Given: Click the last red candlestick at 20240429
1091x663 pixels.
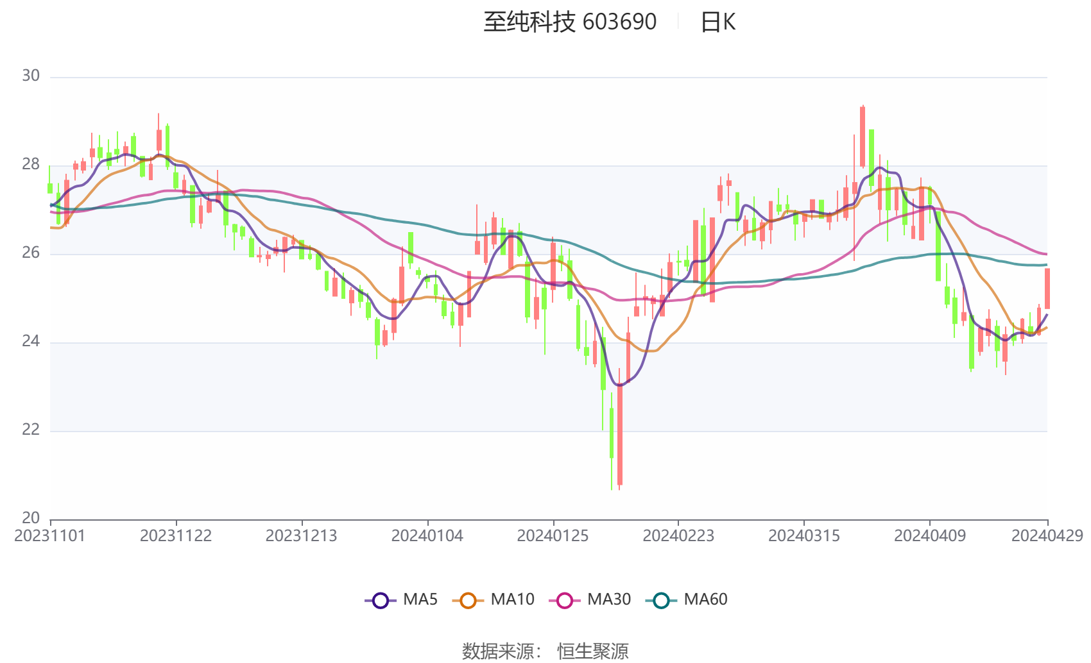Looking at the screenshot, I should (x=1047, y=289).
